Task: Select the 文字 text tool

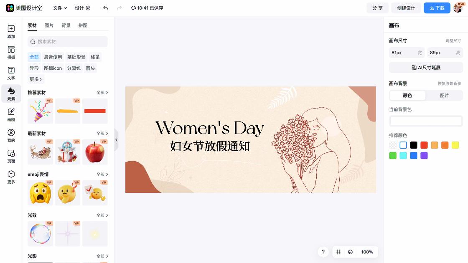Action: point(11,73)
